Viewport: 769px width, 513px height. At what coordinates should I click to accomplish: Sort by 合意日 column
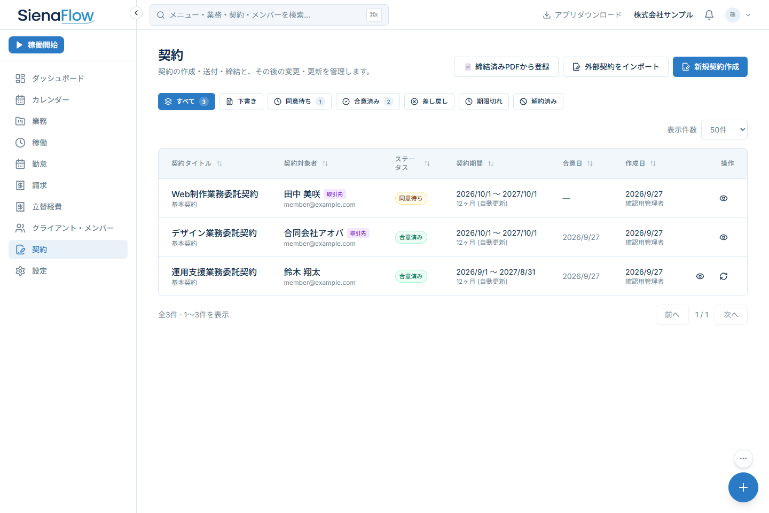tap(577, 164)
